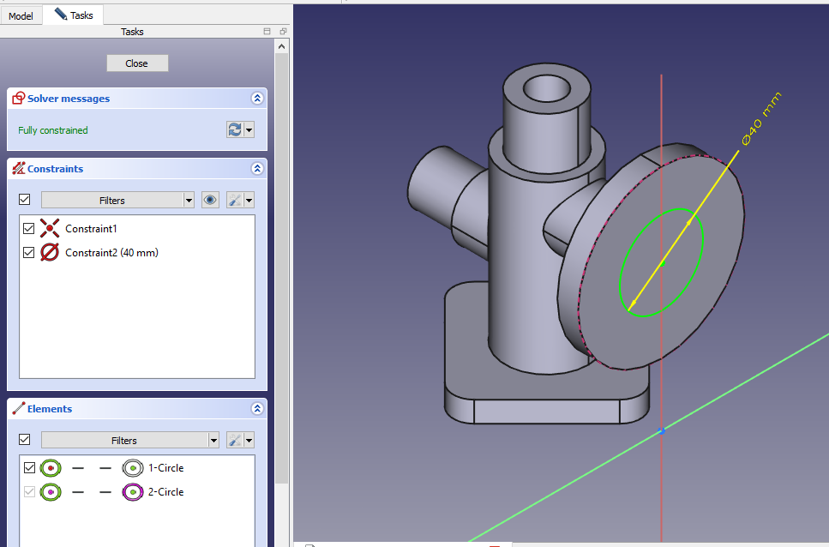The height and width of the screenshot is (547, 829).
Task: Toggle the 1-Circle element checkbox
Action: 28,468
